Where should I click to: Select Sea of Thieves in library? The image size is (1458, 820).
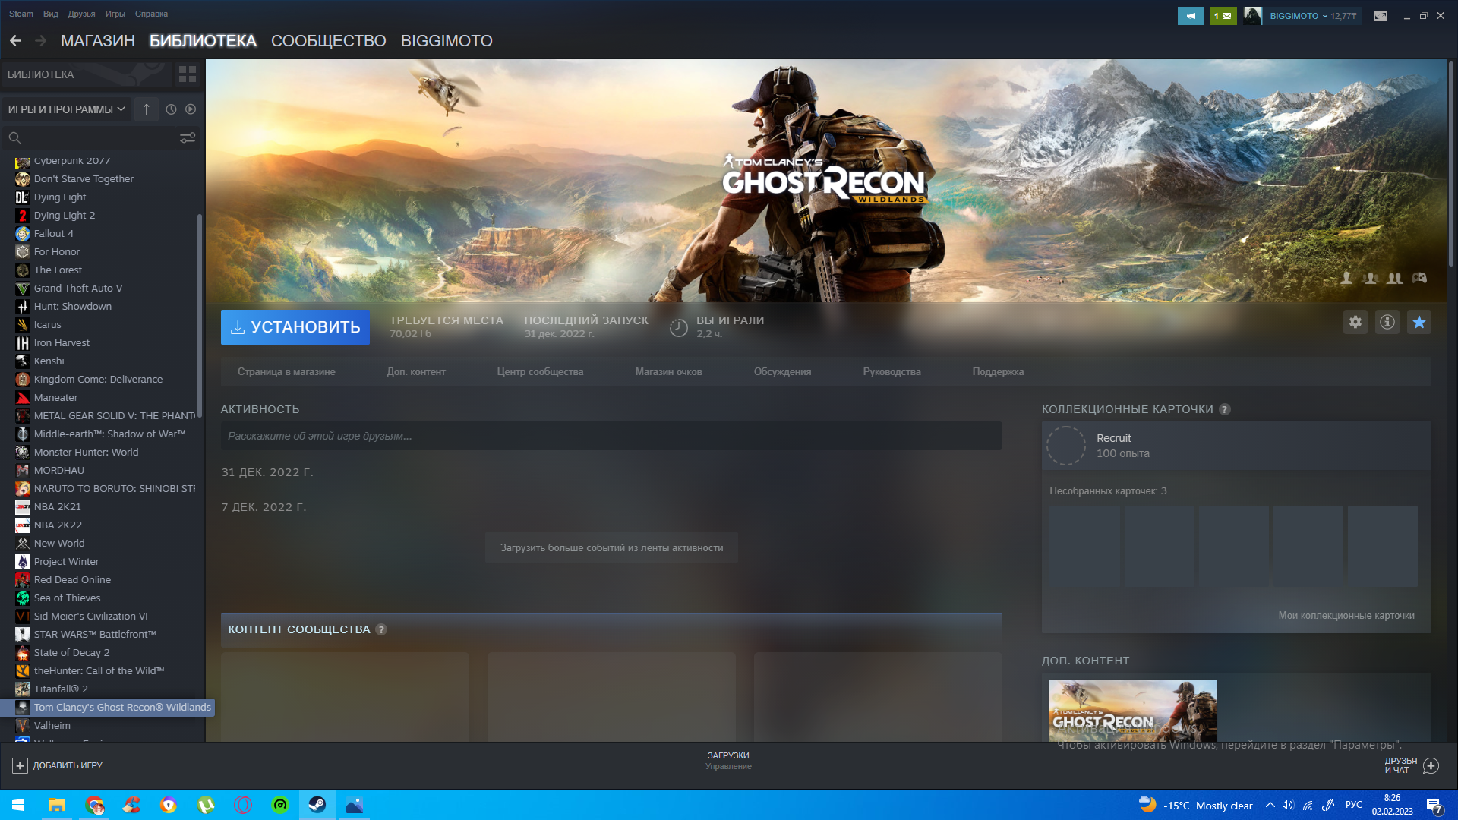click(67, 598)
